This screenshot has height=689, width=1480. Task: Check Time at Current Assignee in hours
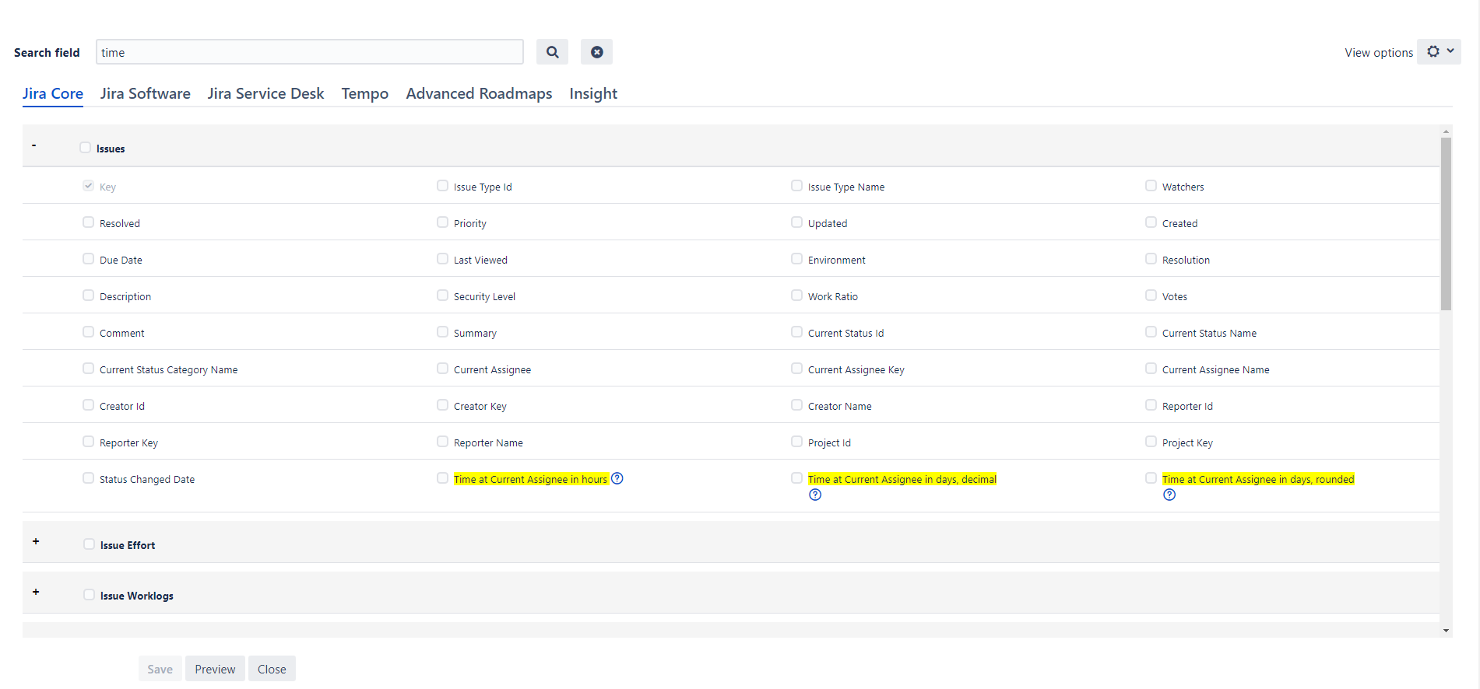click(x=443, y=477)
